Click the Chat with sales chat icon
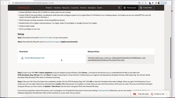175x98 pixels. click(x=135, y=94)
